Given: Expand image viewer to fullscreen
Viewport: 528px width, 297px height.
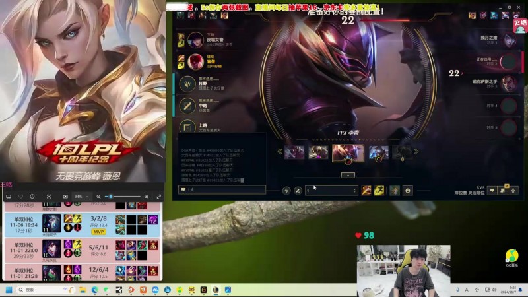Looking at the screenshot, I should (159, 197).
